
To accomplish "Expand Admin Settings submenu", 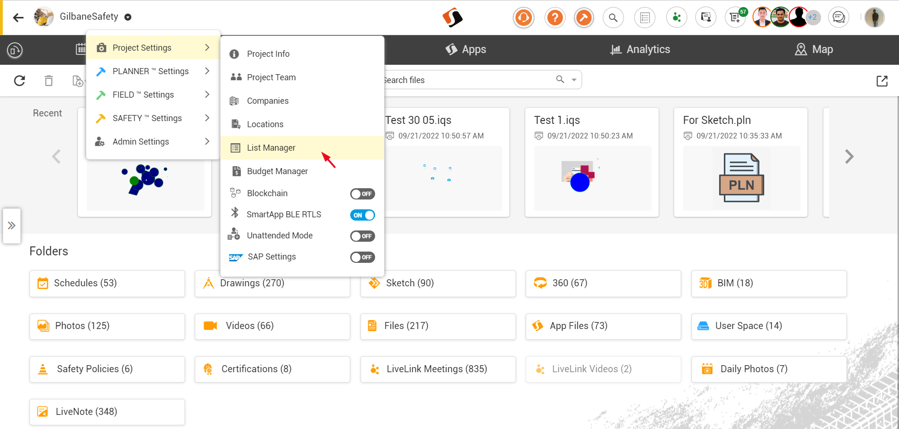I will pyautogui.click(x=154, y=142).
